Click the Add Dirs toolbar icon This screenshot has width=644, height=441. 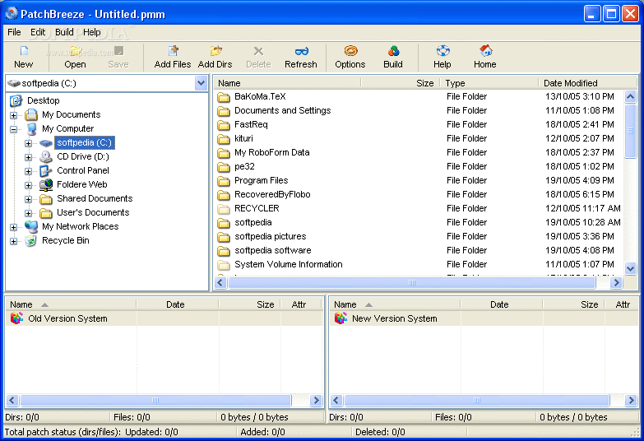[215, 51]
